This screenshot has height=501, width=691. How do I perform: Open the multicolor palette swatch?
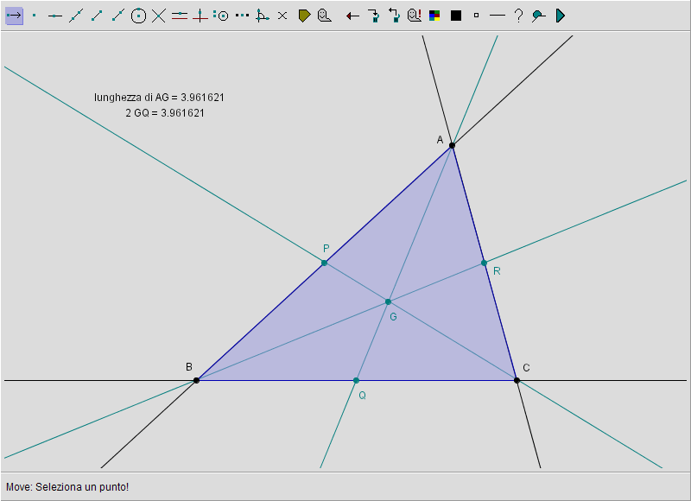[x=434, y=16]
